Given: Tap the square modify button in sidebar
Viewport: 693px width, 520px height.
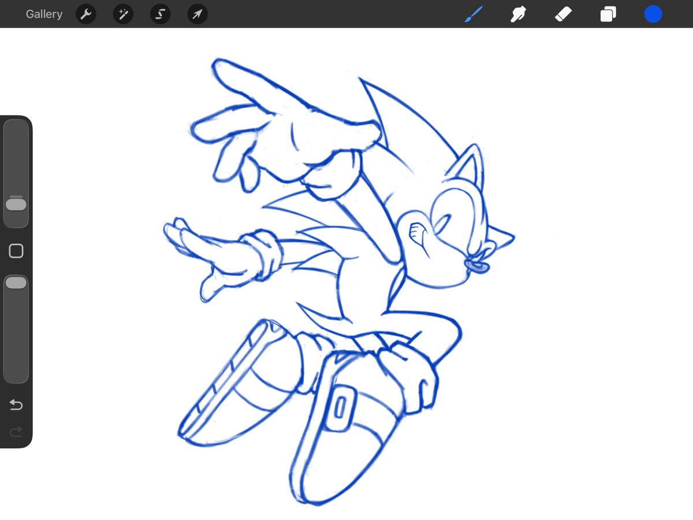Looking at the screenshot, I should point(16,251).
